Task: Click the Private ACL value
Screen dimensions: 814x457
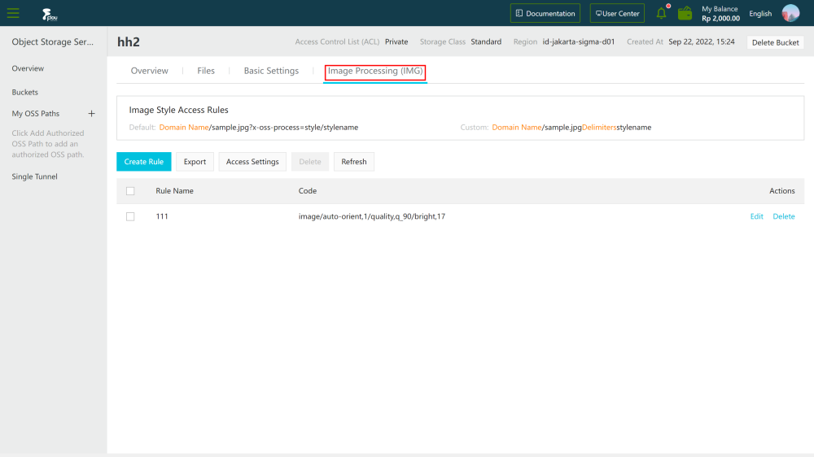Action: [396, 42]
